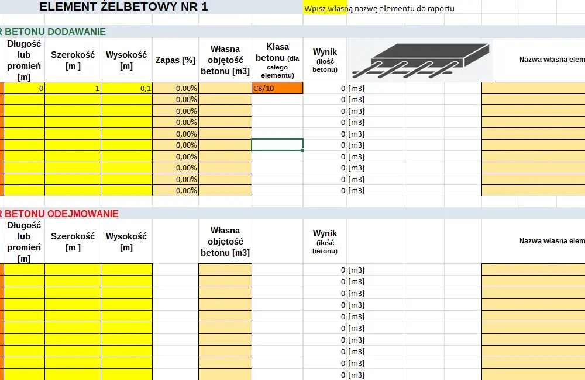Select the 'Klasa betonu (dla całego elementu)' header
Viewport: 585px width, 380px height.
[277, 60]
